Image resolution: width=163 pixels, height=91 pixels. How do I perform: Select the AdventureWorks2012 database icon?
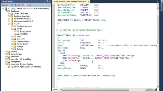click(12, 19)
